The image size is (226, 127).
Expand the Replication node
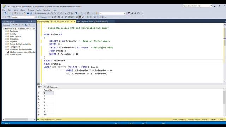pyautogui.click(x=6, y=39)
